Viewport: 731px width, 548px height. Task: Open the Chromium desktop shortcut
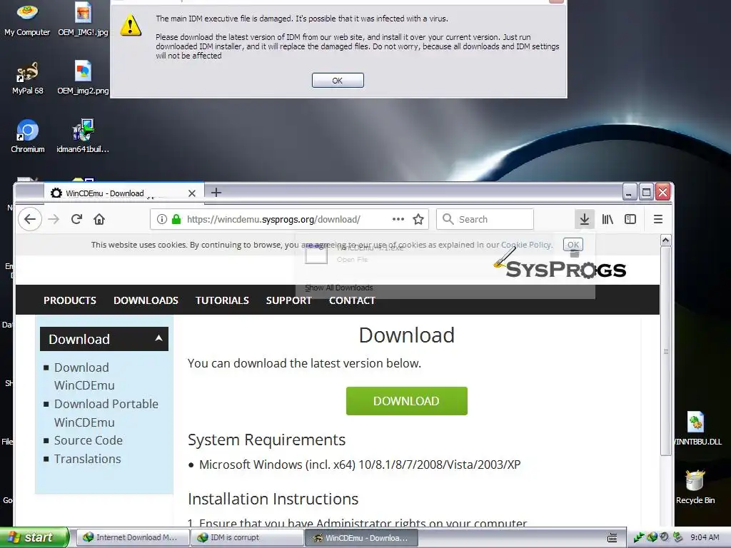[28, 136]
